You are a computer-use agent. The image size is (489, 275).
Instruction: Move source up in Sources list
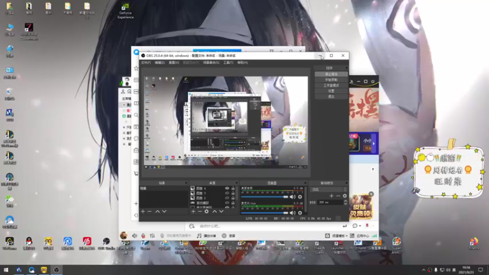tap(215, 211)
